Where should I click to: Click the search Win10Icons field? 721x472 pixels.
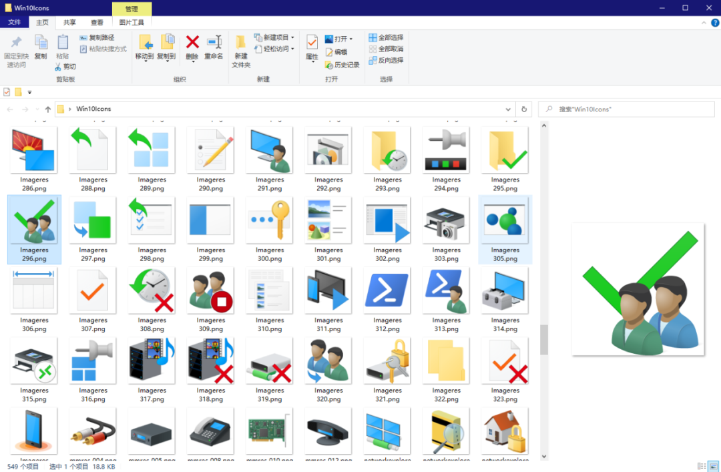626,109
